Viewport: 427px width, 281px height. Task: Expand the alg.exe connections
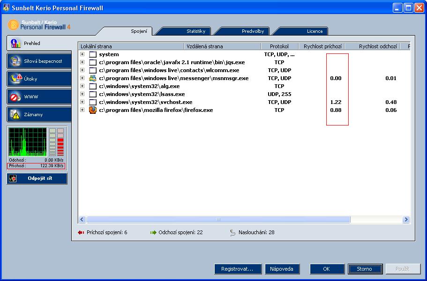pyautogui.click(x=82, y=86)
